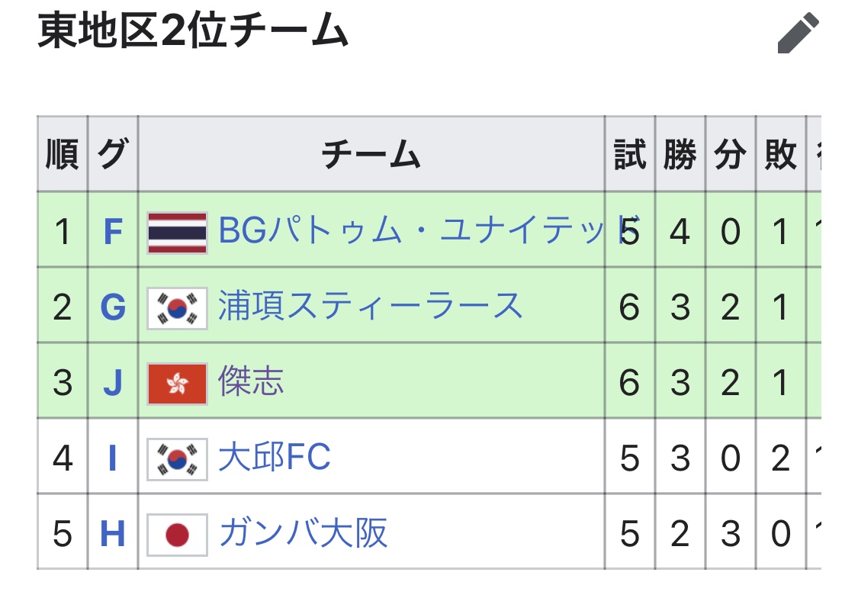Go to Group I link
This screenshot has height=598, width=858.
(113, 458)
